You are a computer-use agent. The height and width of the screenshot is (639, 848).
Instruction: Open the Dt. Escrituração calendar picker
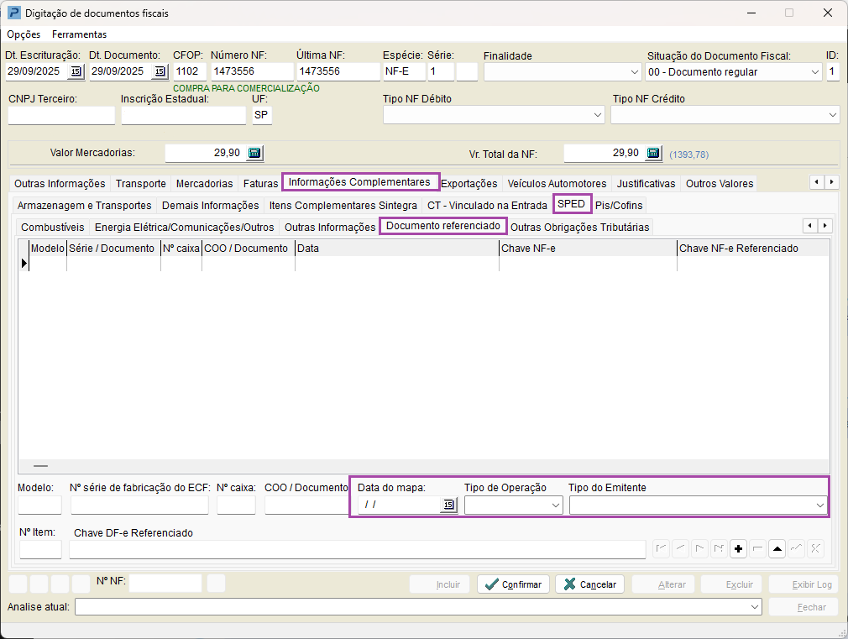coord(76,71)
